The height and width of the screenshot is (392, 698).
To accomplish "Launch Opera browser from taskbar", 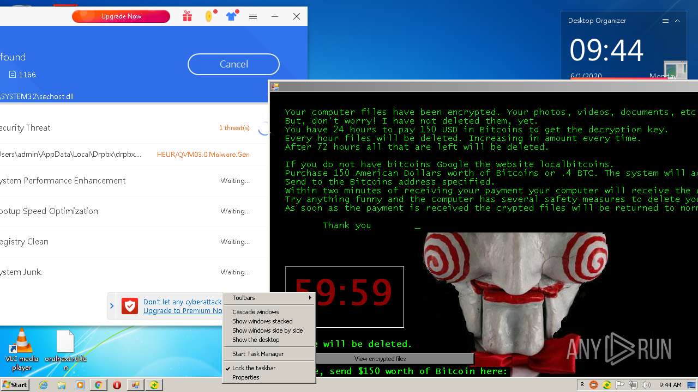I will click(117, 385).
